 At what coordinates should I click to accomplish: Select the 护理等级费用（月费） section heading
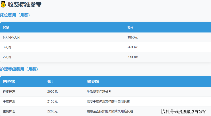19,69
